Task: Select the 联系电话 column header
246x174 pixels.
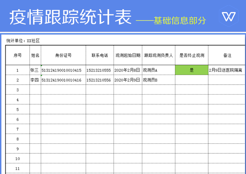Action: tap(99, 55)
